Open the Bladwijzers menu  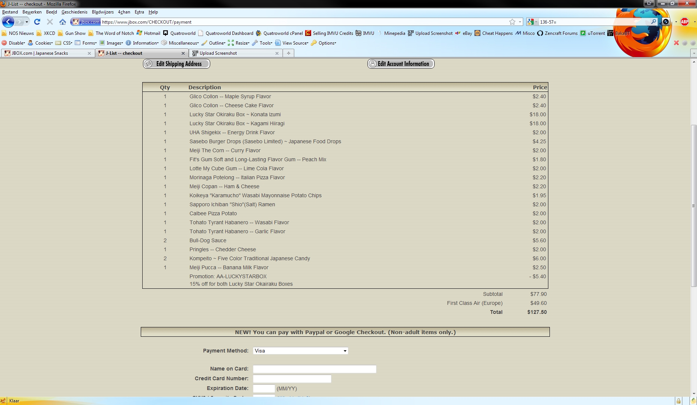(102, 12)
